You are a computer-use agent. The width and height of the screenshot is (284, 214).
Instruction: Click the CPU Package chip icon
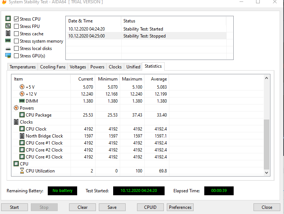pyautogui.click(x=22, y=115)
